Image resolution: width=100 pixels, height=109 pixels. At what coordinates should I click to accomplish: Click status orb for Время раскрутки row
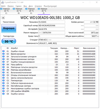tap(3, 54)
